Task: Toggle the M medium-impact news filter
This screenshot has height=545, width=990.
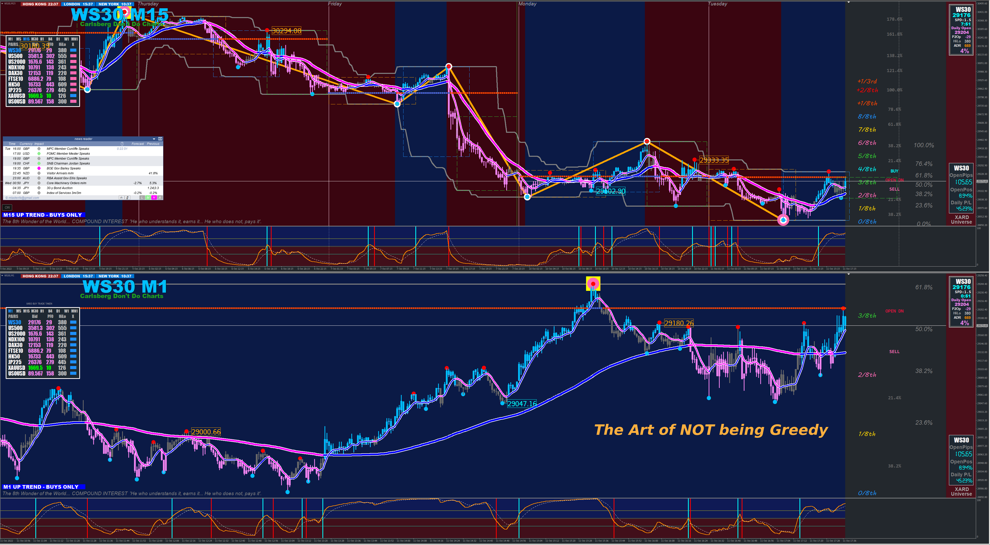Action: pyautogui.click(x=148, y=198)
